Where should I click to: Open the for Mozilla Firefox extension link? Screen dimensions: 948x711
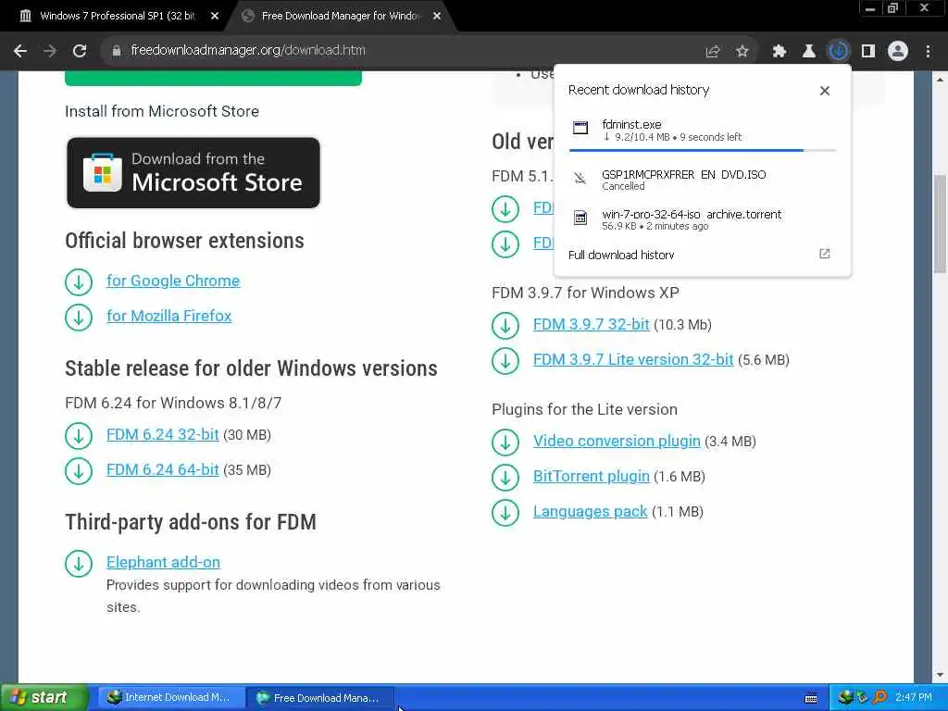(168, 317)
